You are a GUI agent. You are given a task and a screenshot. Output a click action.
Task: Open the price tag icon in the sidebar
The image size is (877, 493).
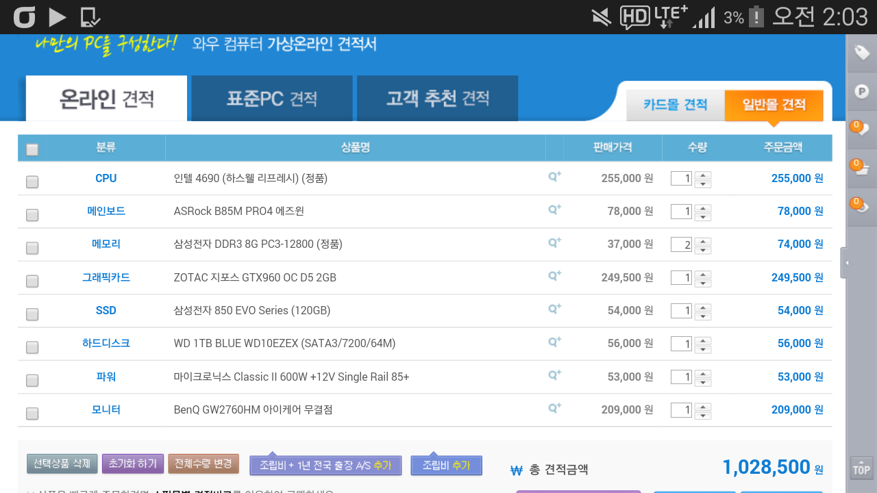click(862, 53)
